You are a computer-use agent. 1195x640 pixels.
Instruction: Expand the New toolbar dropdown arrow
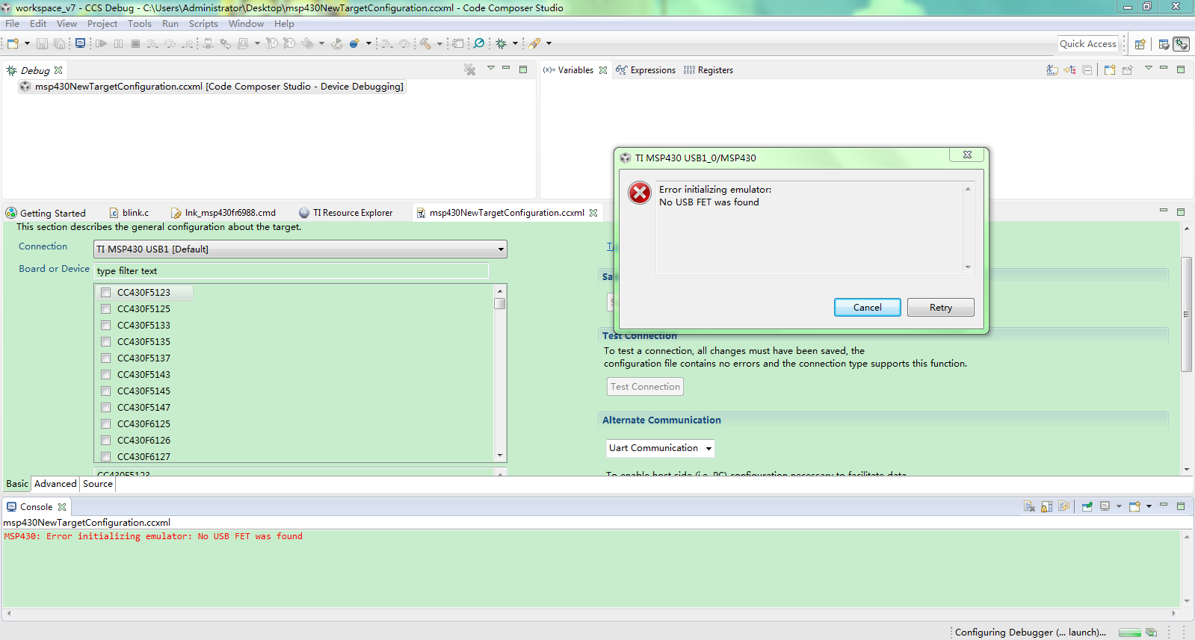pyautogui.click(x=27, y=44)
